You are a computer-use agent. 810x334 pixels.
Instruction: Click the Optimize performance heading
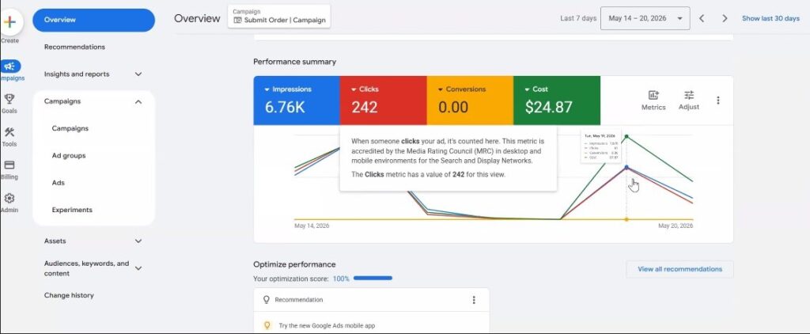(x=294, y=264)
